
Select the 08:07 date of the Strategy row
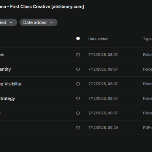103,98
